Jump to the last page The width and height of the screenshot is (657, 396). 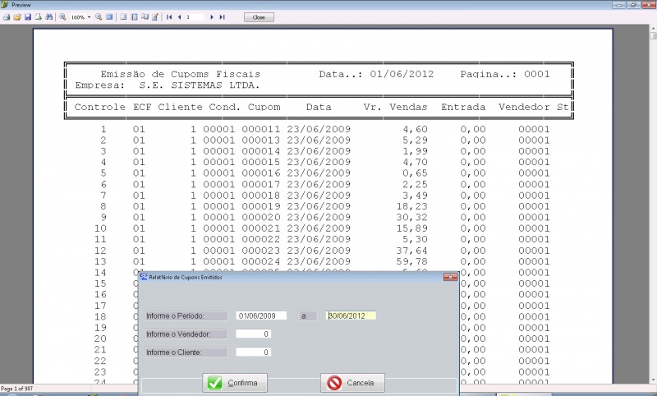222,16
